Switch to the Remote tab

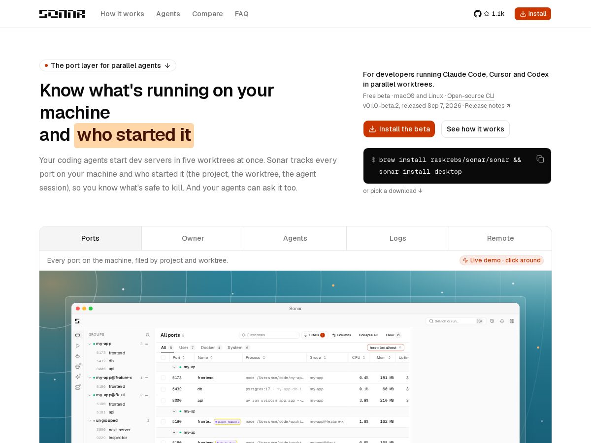(x=500, y=238)
